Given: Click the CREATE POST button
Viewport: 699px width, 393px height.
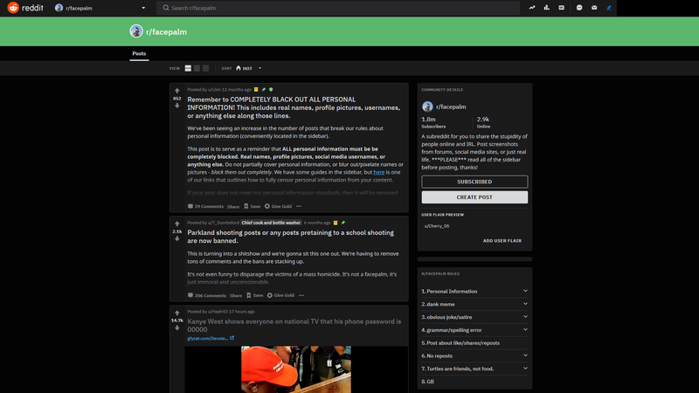Looking at the screenshot, I should coord(474,197).
